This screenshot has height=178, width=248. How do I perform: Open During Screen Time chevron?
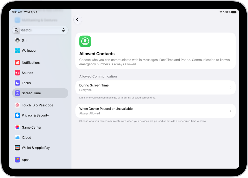click(230, 87)
